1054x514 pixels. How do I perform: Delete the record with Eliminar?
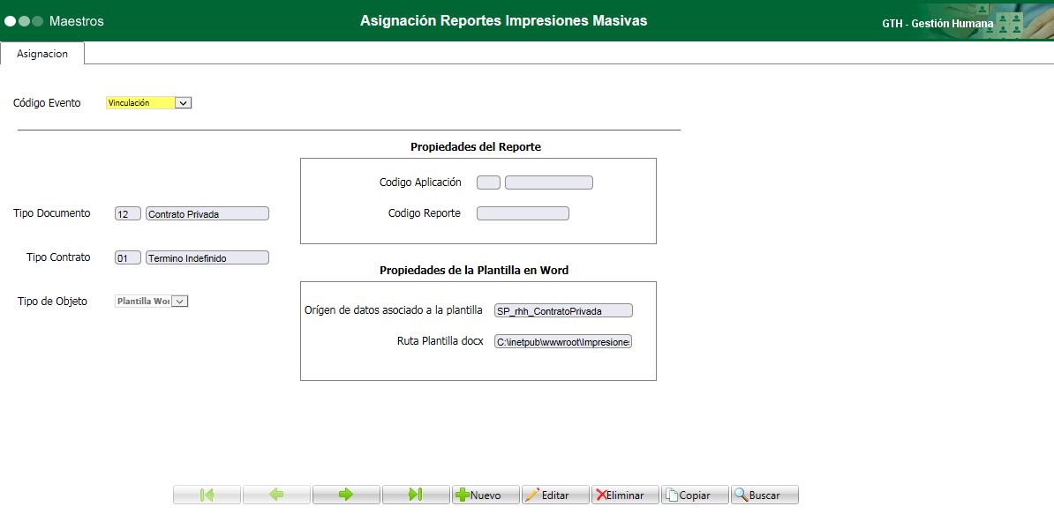pos(625,495)
